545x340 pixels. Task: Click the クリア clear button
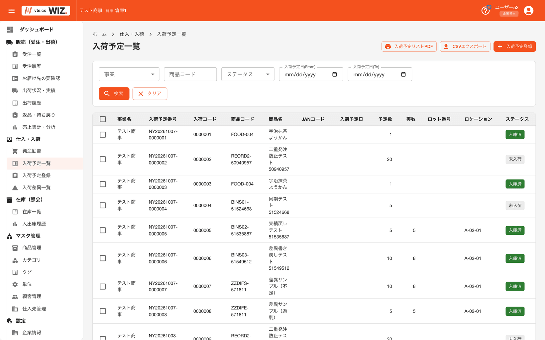pyautogui.click(x=150, y=94)
